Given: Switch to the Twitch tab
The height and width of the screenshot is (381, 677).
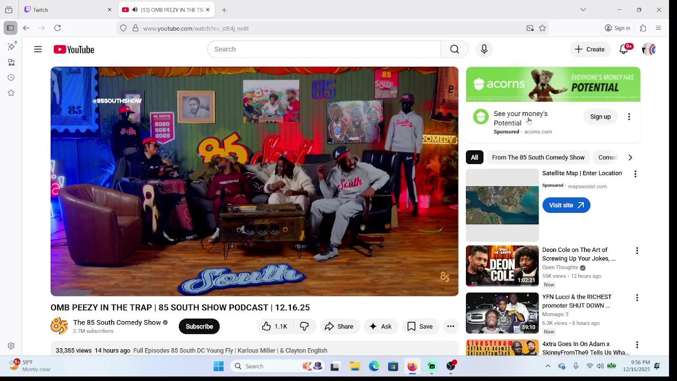Looking at the screenshot, I should pos(68,10).
